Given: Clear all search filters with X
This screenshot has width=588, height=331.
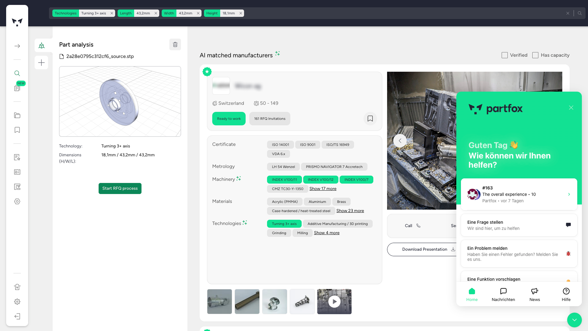Looking at the screenshot, I should coord(568,13).
